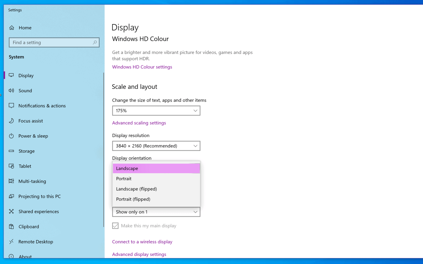Open Storage using its drive icon

pos(11,151)
